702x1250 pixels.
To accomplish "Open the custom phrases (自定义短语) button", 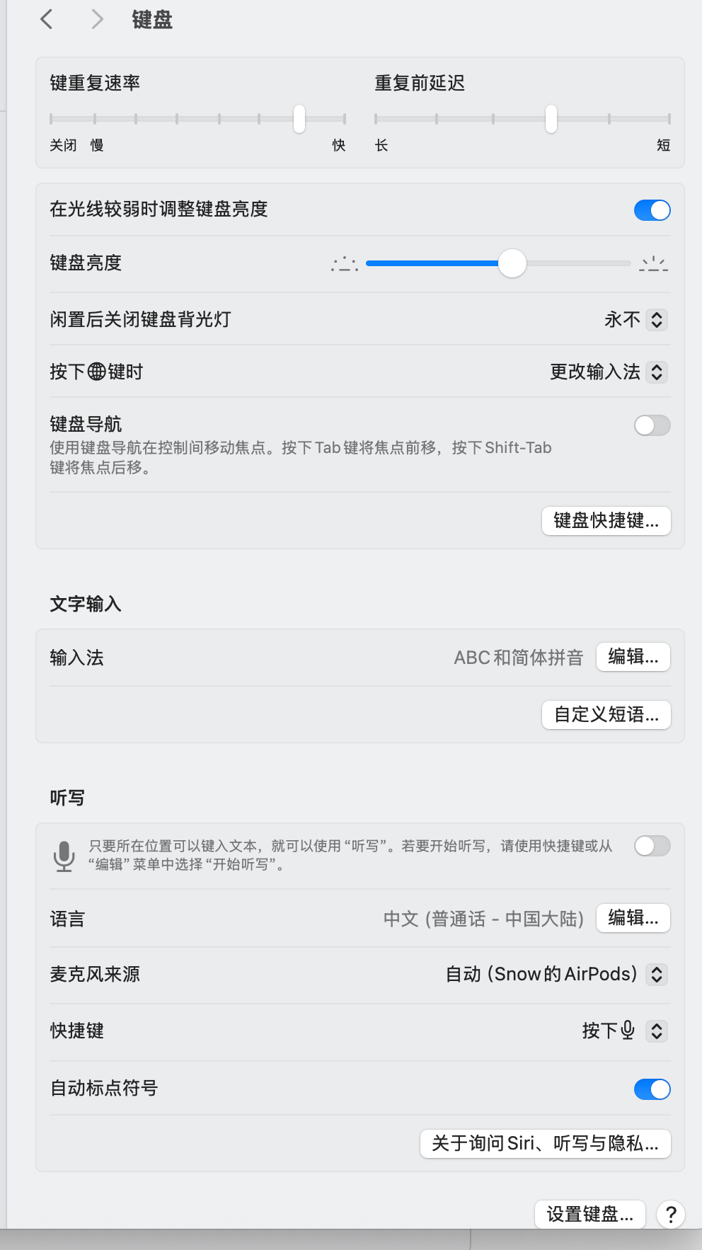I will [606, 715].
